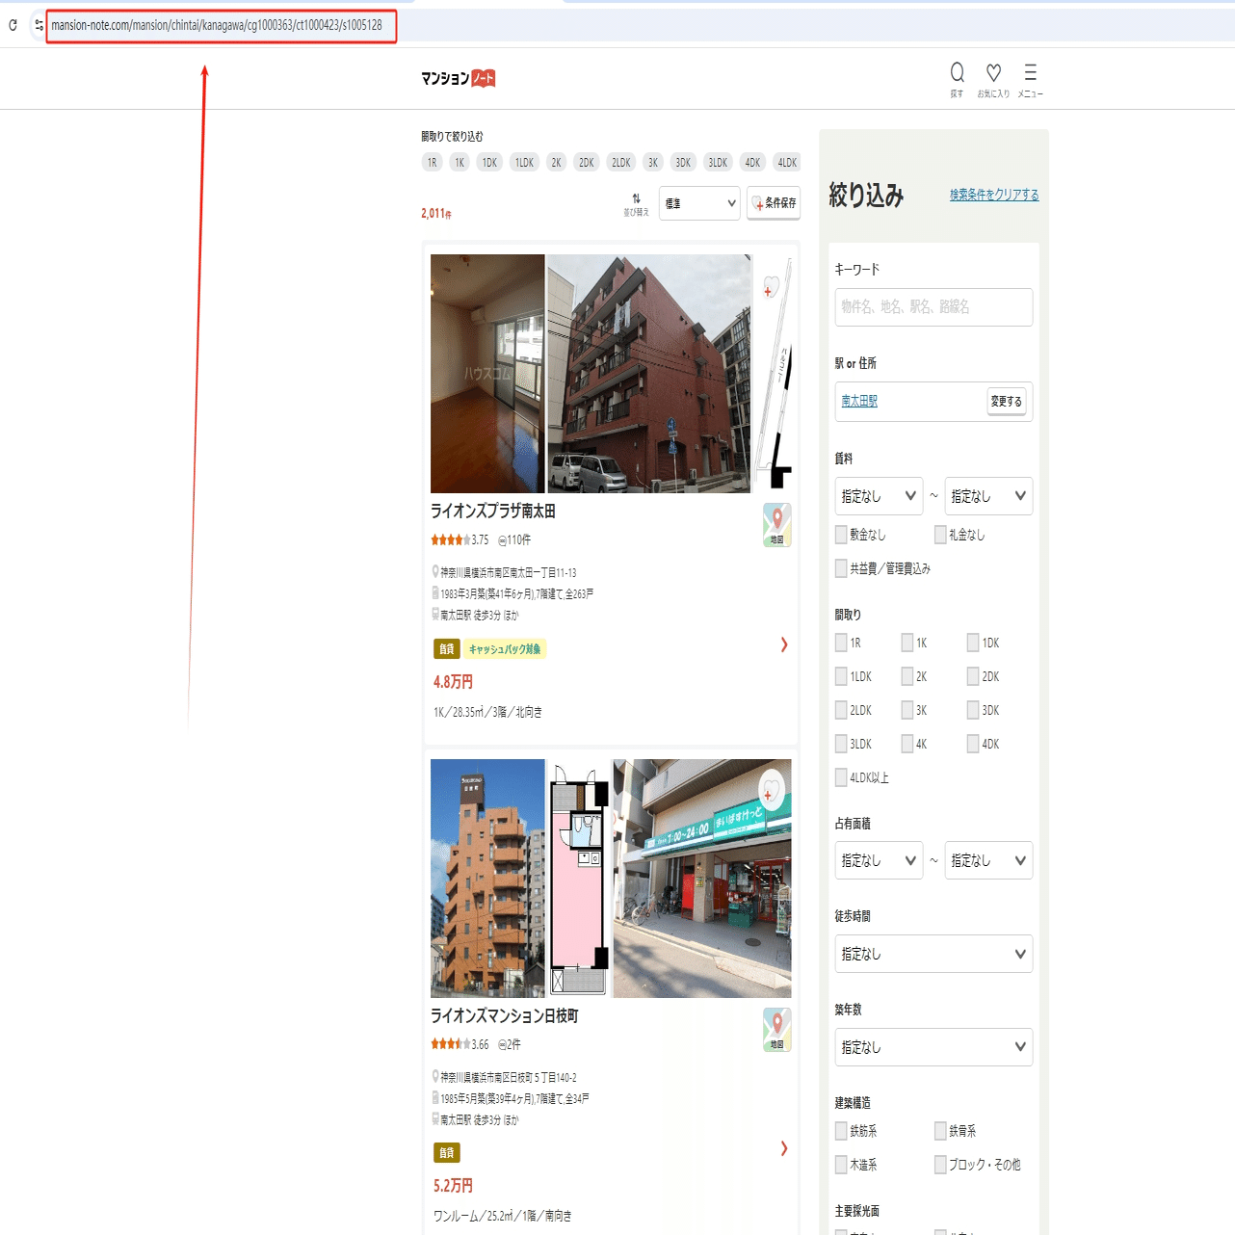Check the 2LDK checkbox under 間取り
The width and height of the screenshot is (1235, 1235).
click(x=841, y=710)
